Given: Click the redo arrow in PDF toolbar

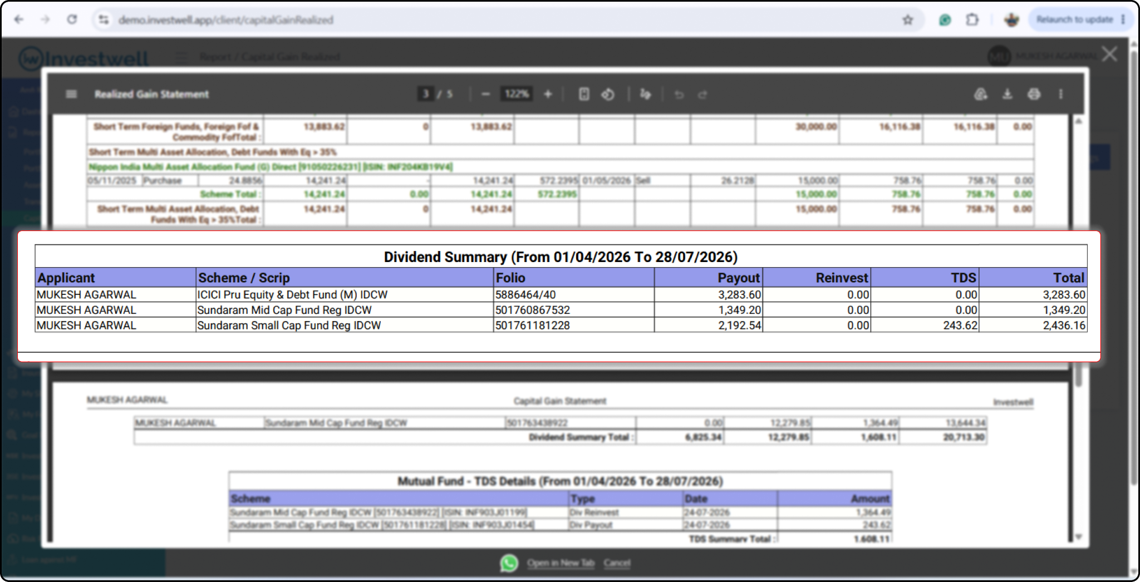Looking at the screenshot, I should 702,95.
